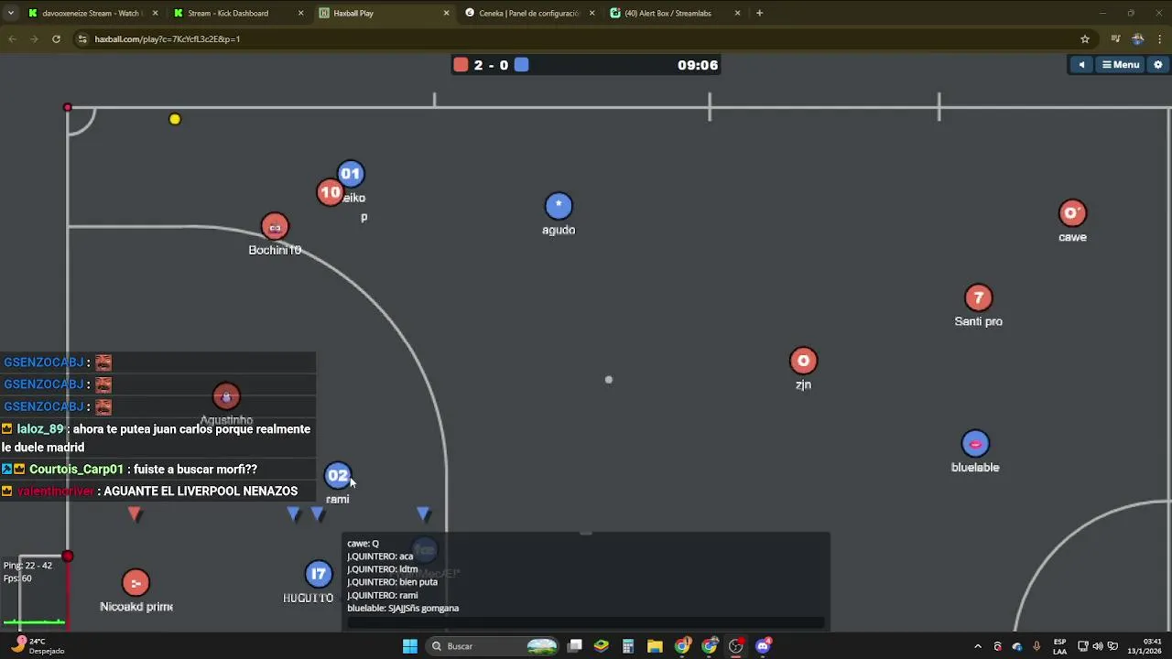Click the yellow disc near corner
The height and width of the screenshot is (659, 1172).
pyautogui.click(x=175, y=119)
